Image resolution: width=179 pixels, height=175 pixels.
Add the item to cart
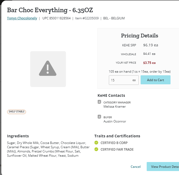click(x=155, y=80)
